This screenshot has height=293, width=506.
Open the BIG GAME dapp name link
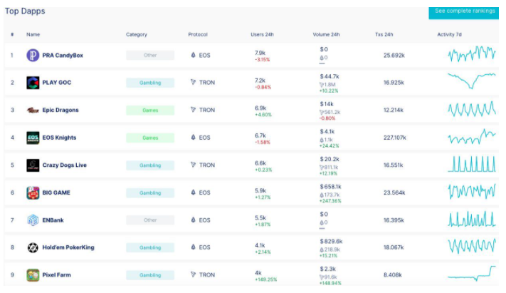[x=56, y=192]
